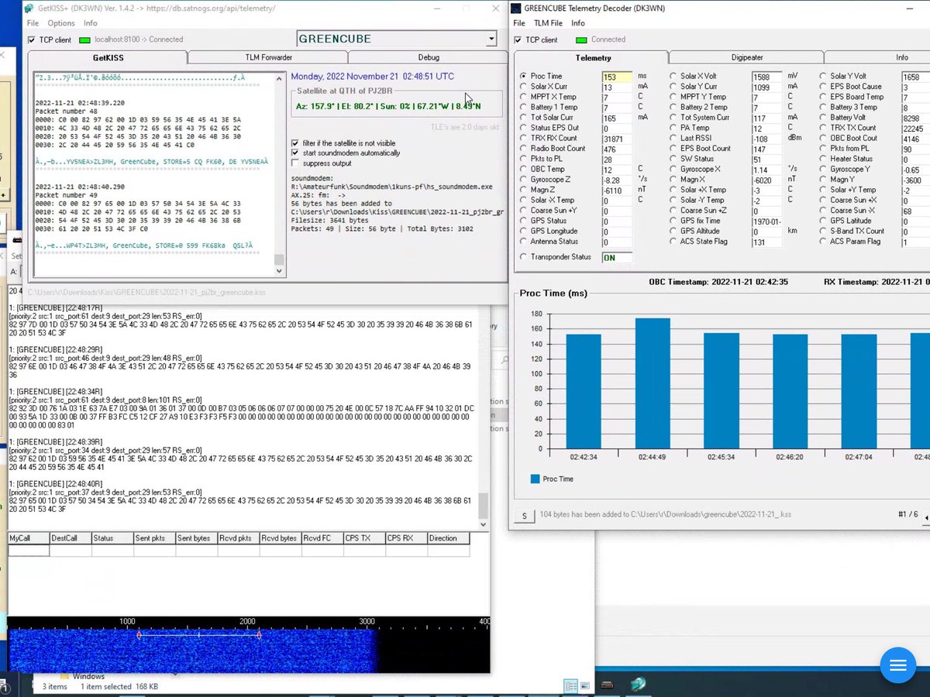Click the Monday, 2022 November 21 UTC time text
Viewport: 930px width, 697px height.
tap(373, 77)
